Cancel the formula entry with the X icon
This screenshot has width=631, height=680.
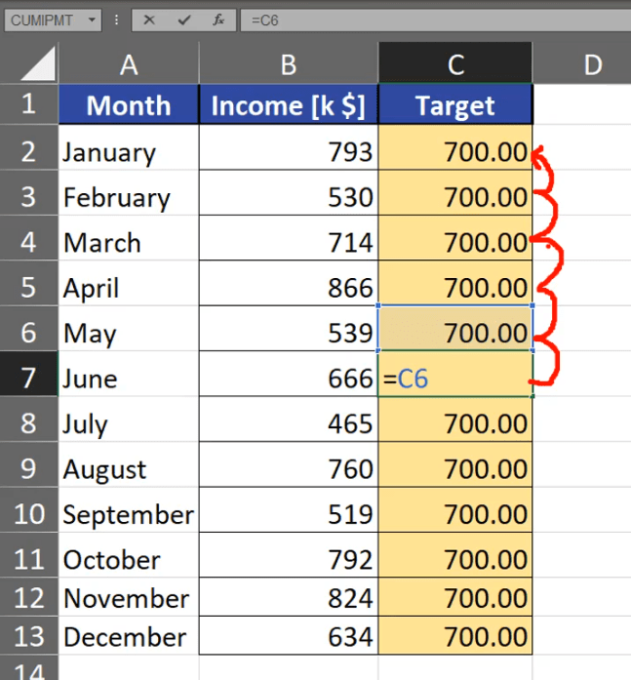click(149, 20)
